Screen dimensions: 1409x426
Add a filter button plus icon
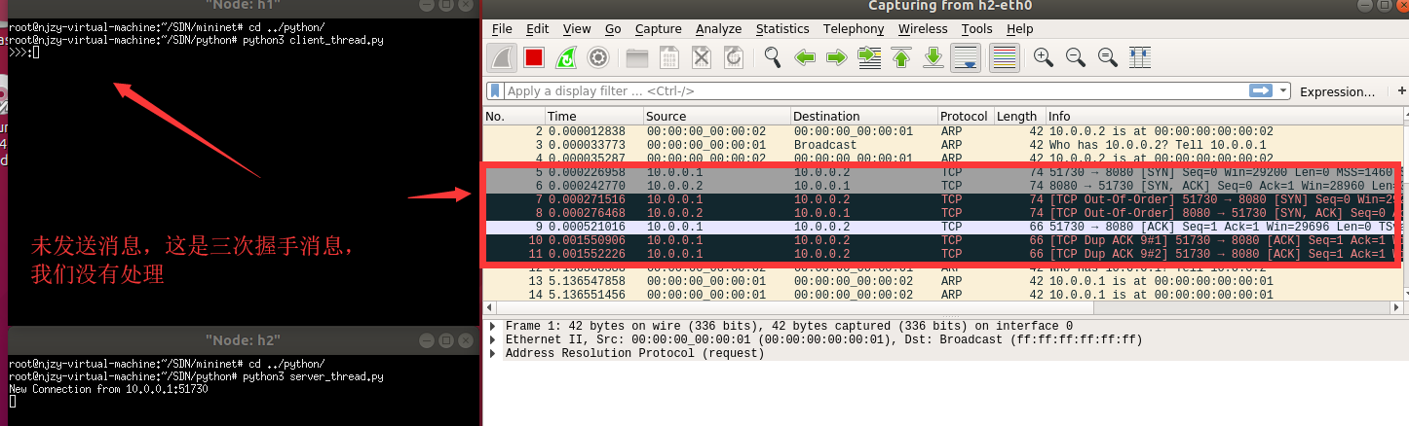tap(1402, 90)
